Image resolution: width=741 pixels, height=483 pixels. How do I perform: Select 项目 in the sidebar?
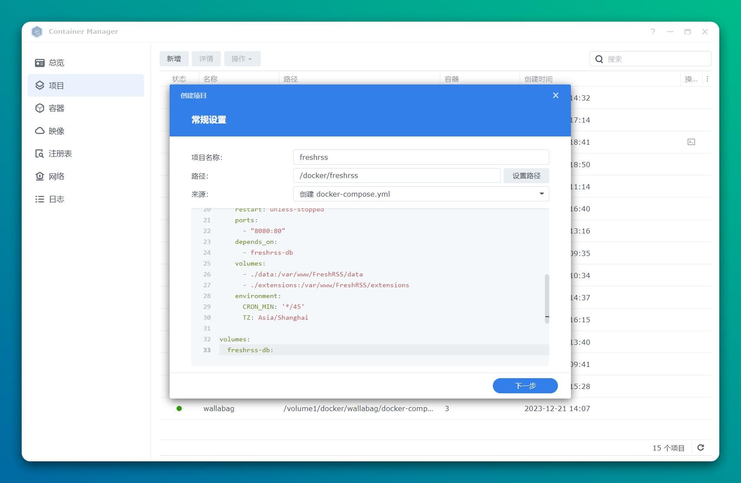[x=85, y=85]
